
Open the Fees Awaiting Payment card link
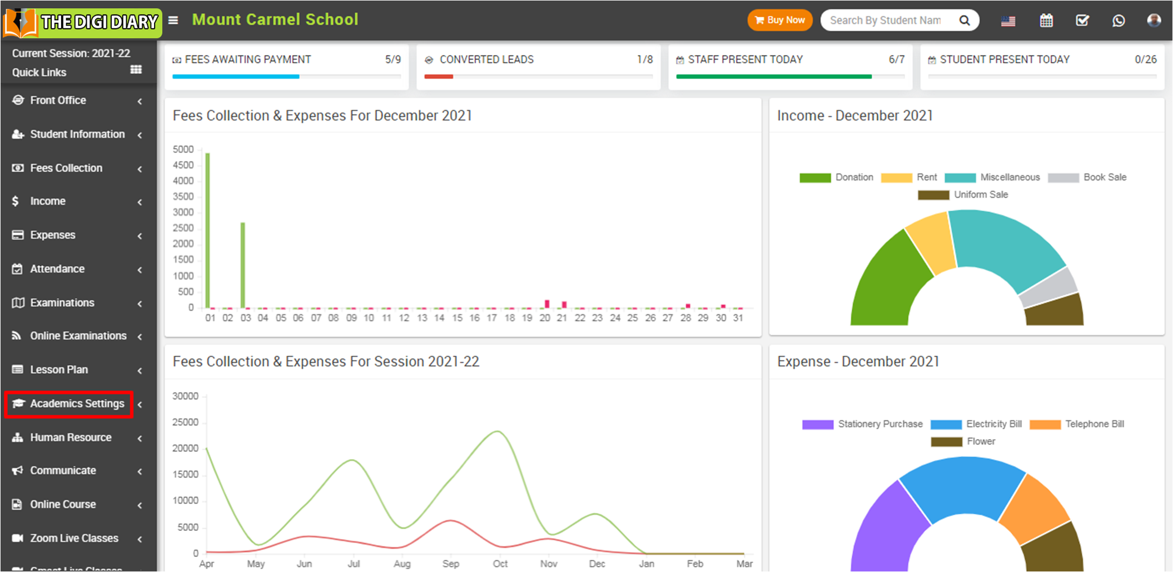247,59
